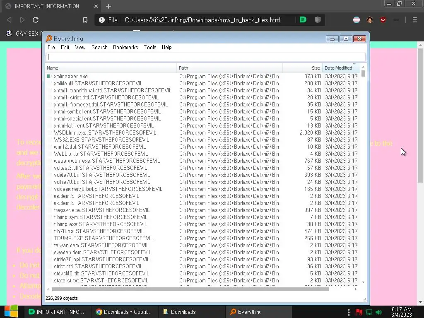This screenshot has height=318, width=424.
Task: Click the vertical scrollbar up arrow in Everything
Action: [x=363, y=67]
